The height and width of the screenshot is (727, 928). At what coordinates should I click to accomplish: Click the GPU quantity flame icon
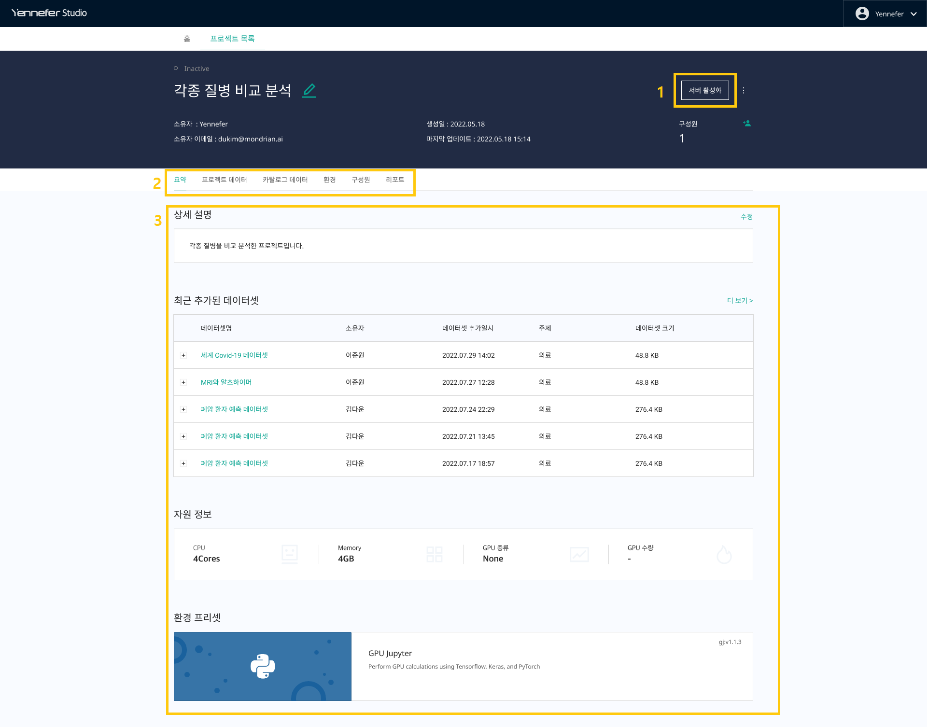724,554
